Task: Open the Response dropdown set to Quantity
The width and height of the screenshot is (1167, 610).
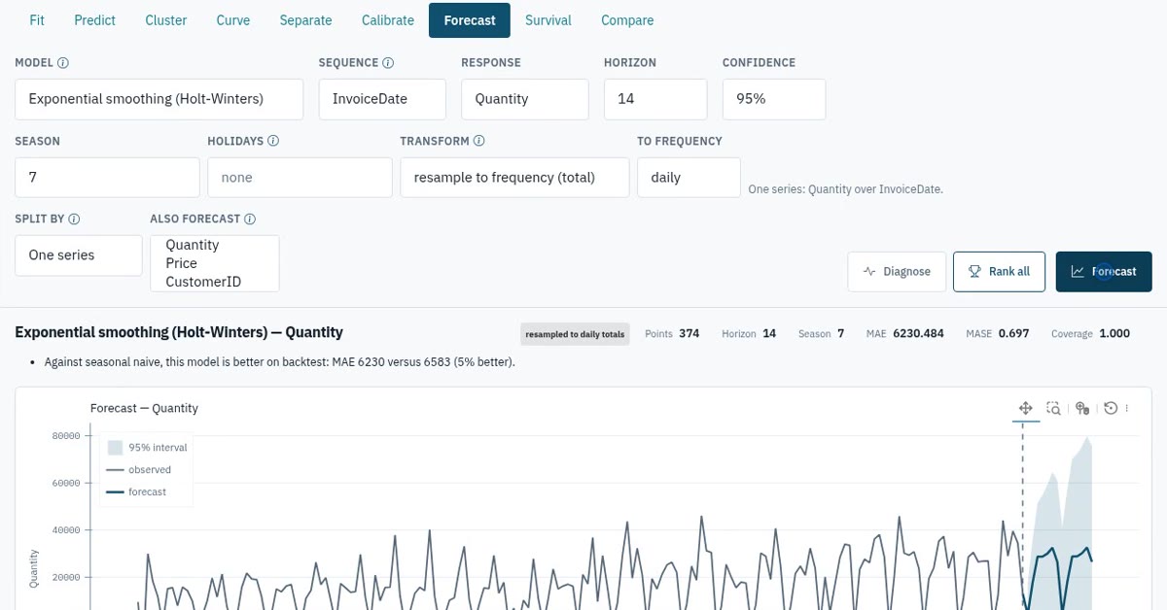Action: [525, 99]
